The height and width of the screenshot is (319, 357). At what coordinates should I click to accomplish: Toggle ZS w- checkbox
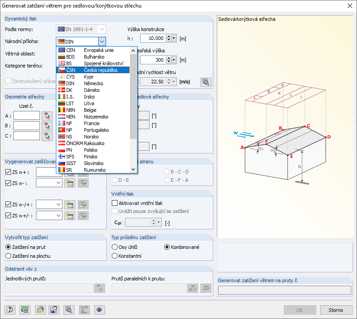click(x=8, y=183)
